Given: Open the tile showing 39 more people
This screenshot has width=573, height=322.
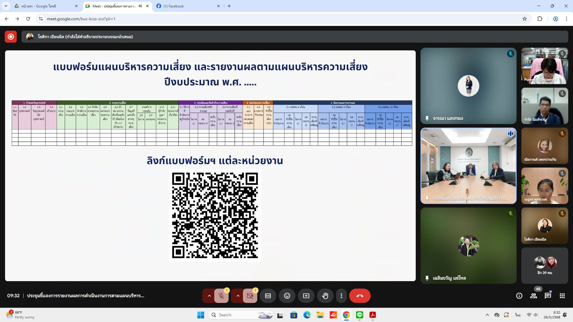Looking at the screenshot, I should (x=544, y=265).
